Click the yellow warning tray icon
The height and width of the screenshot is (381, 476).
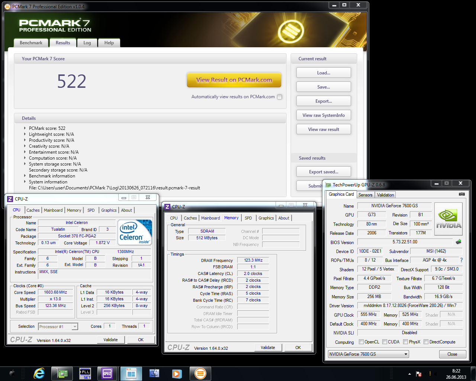tap(430, 374)
